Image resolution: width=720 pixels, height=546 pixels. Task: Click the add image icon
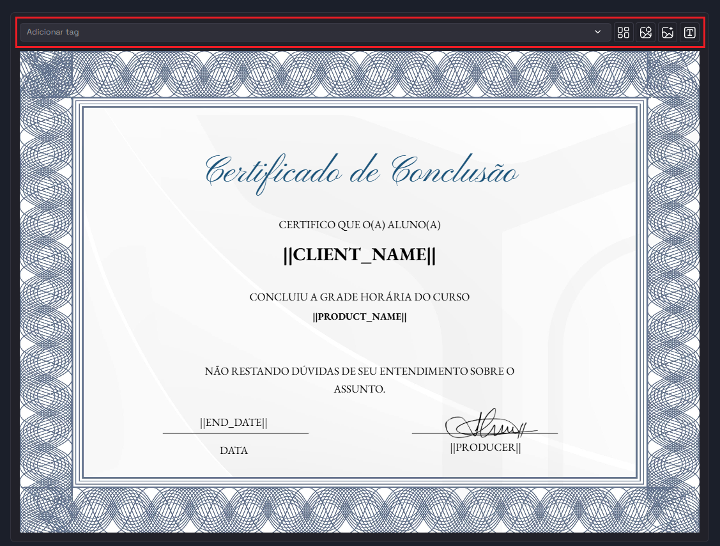[668, 32]
